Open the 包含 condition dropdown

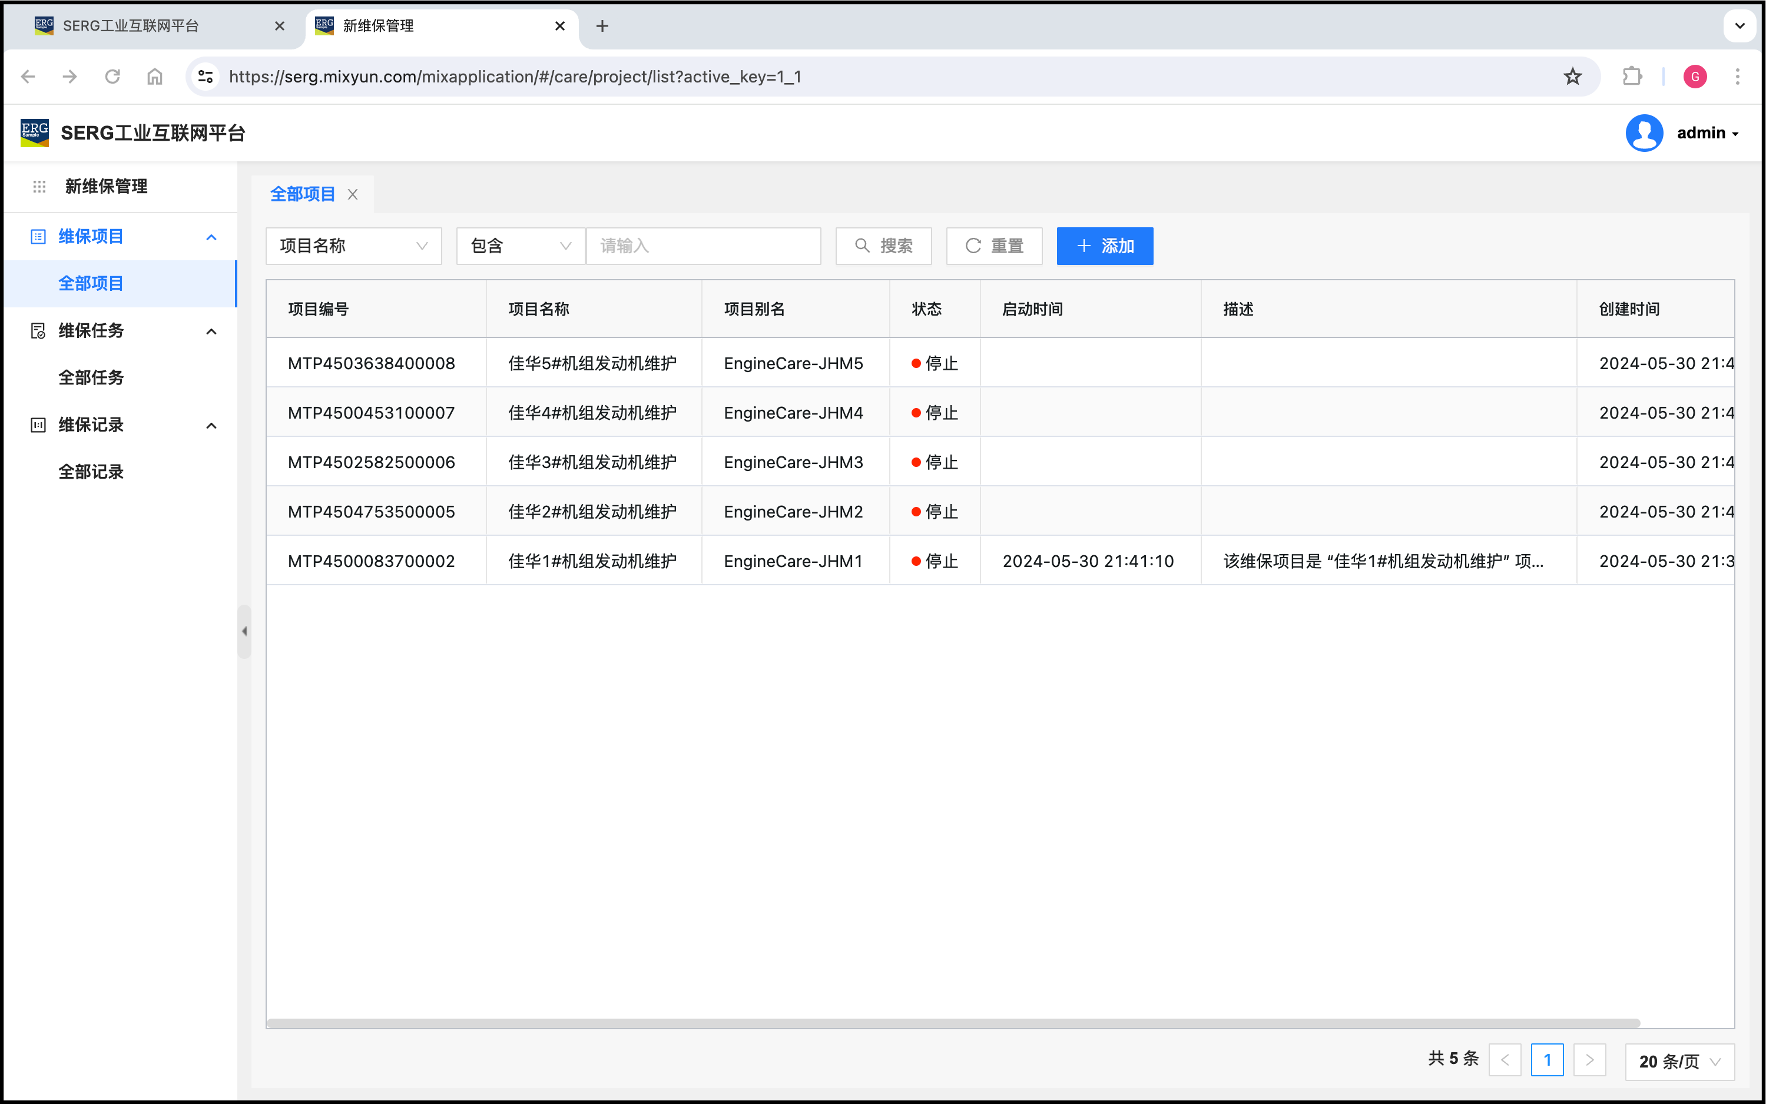520,246
